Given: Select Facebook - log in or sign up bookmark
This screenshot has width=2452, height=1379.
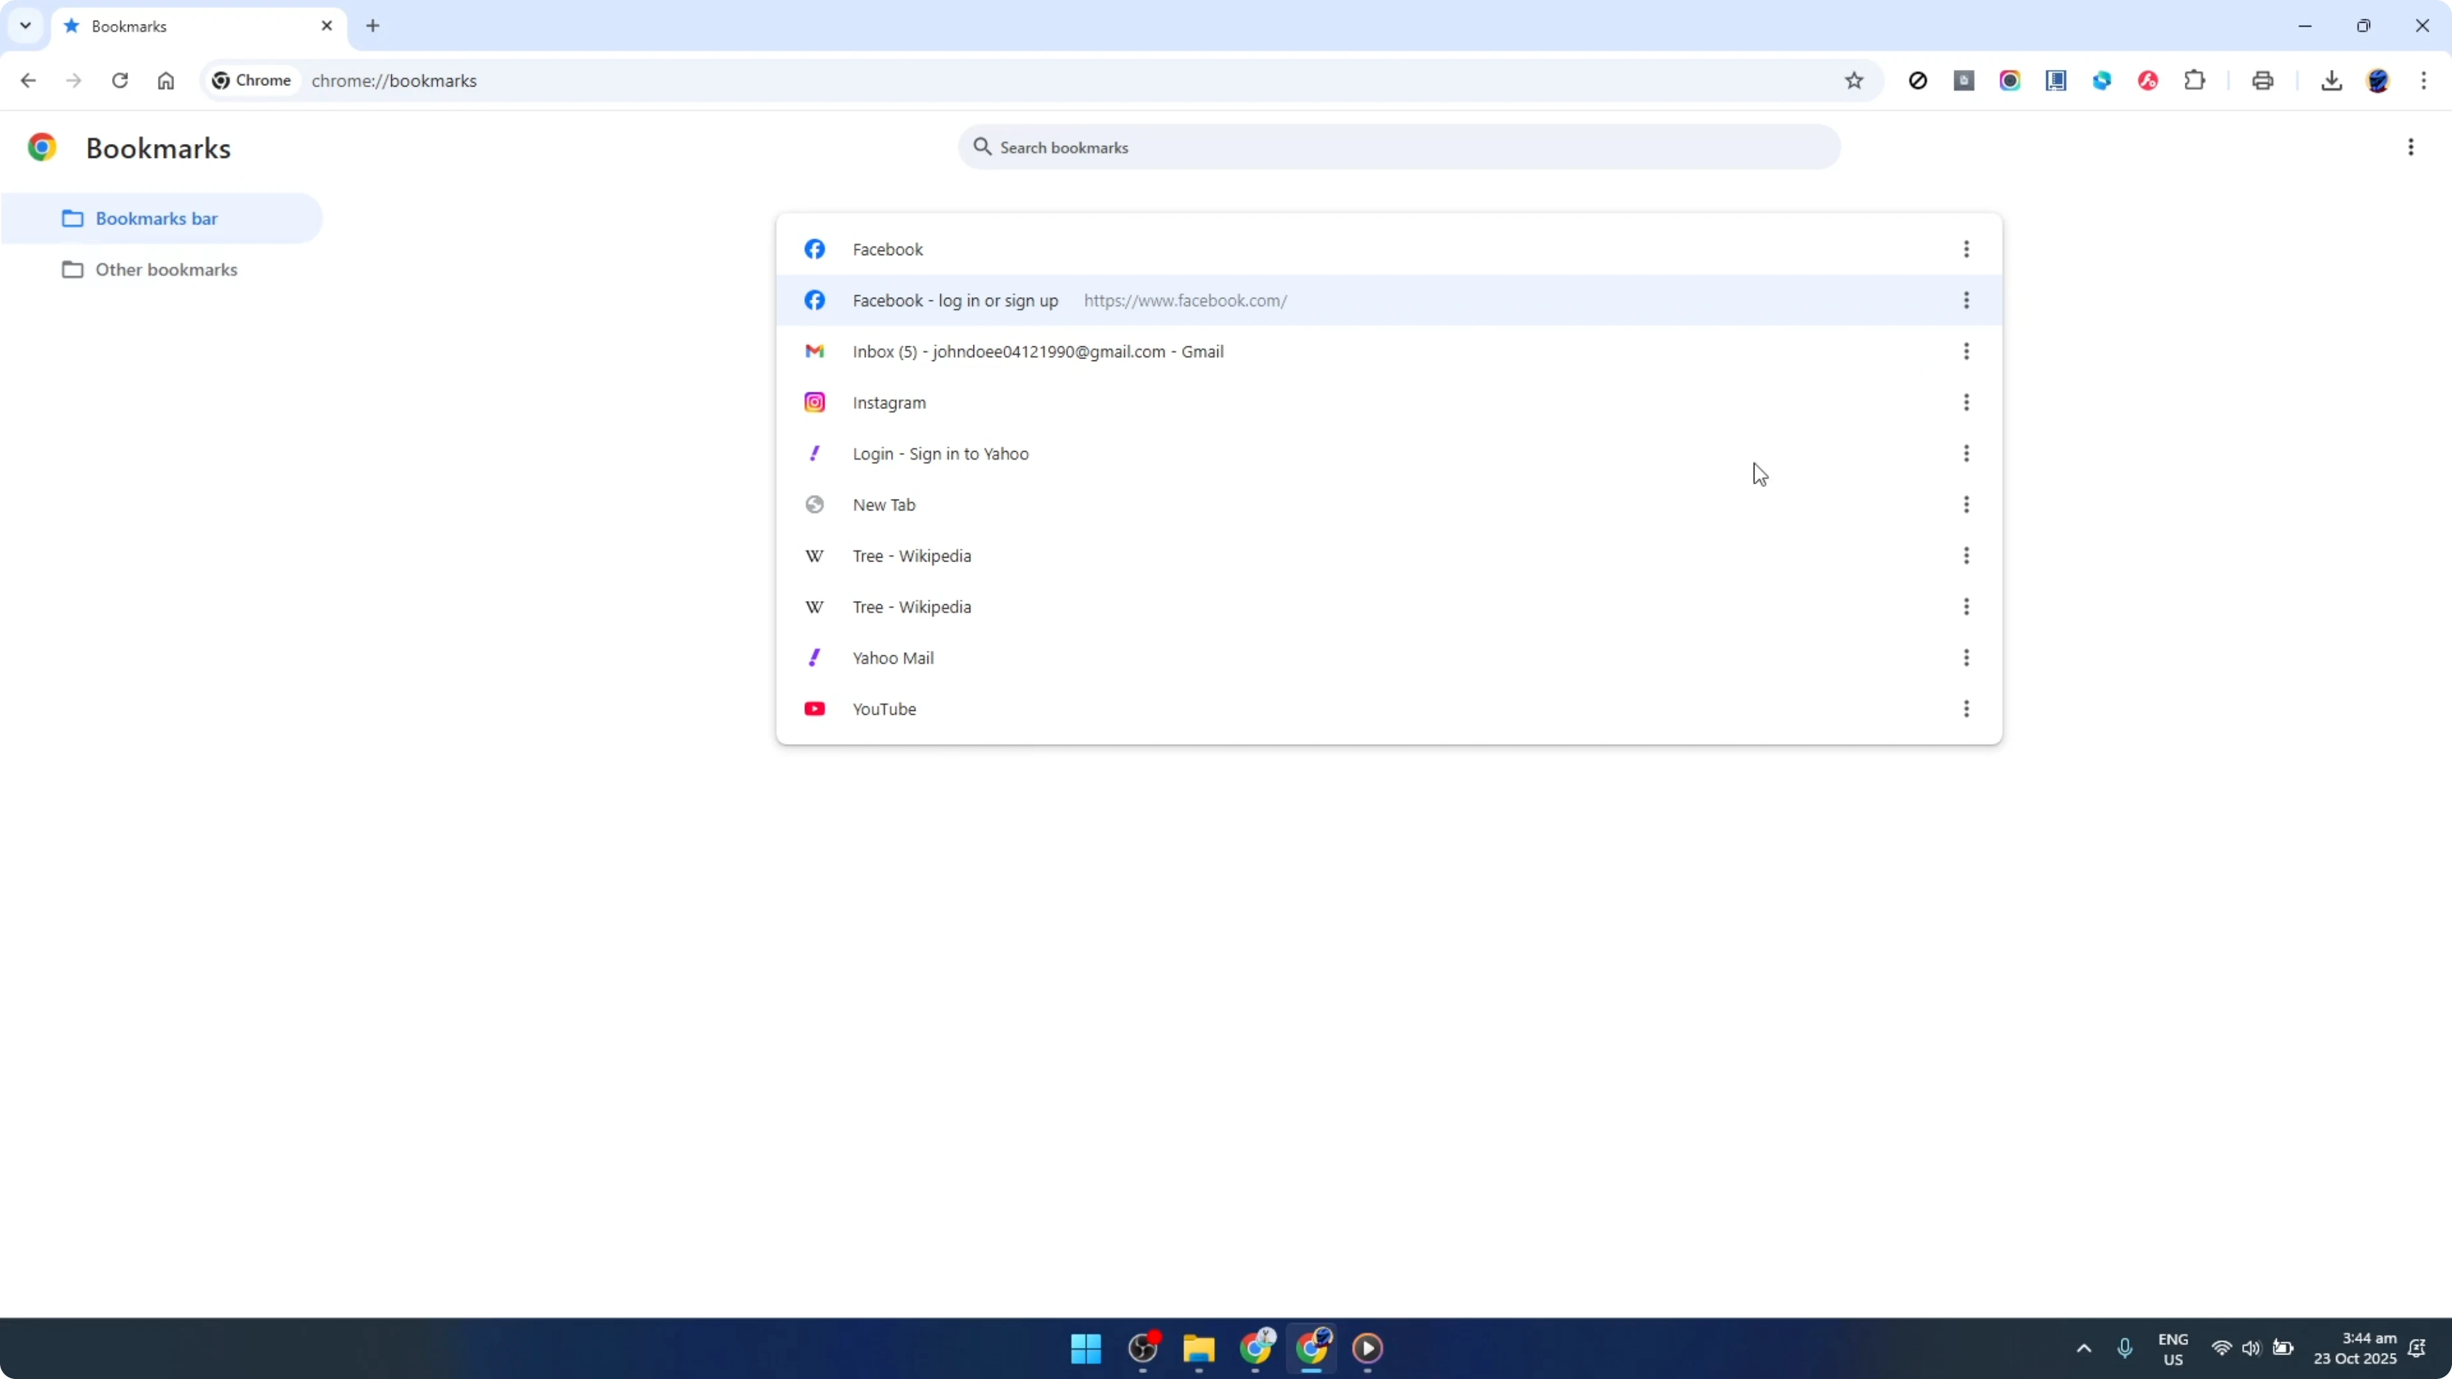Looking at the screenshot, I should 1389,300.
